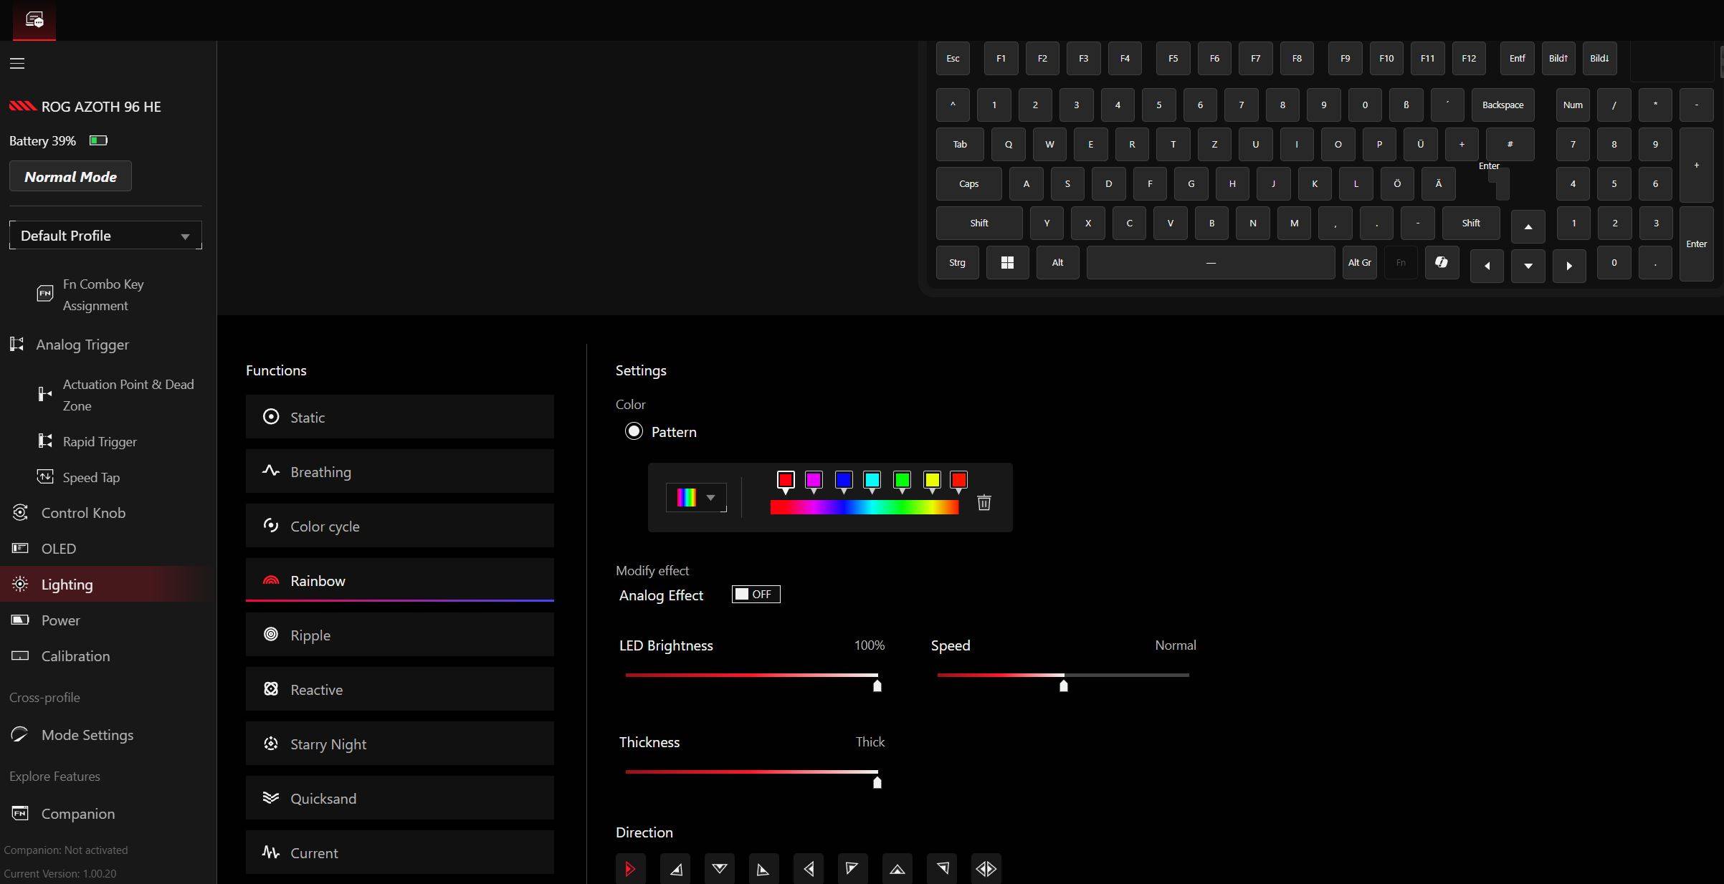The height and width of the screenshot is (884, 1724).
Task: Click the Normal Mode button
Action: tap(70, 177)
